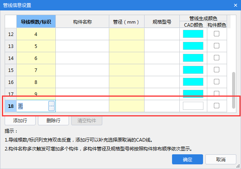Enable the 构件颜色 checkbox in row 18
The width and height of the screenshot is (241, 169).
[217, 106]
